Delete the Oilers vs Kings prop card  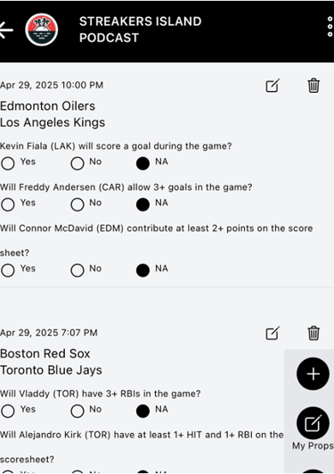pyautogui.click(x=314, y=86)
